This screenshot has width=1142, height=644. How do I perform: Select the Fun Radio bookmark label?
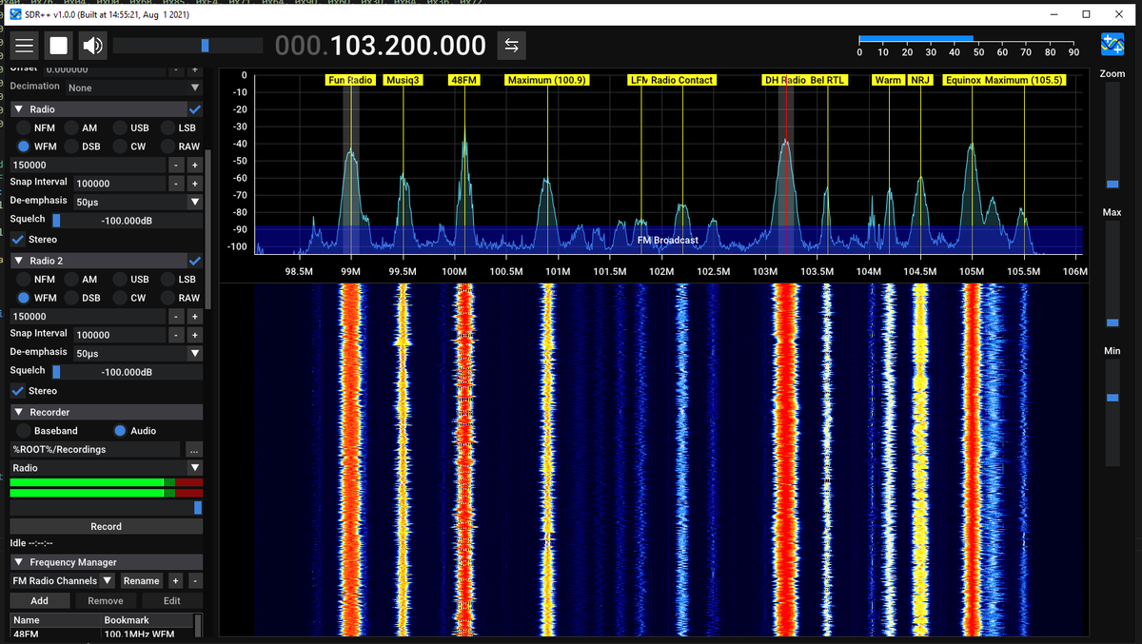[350, 80]
